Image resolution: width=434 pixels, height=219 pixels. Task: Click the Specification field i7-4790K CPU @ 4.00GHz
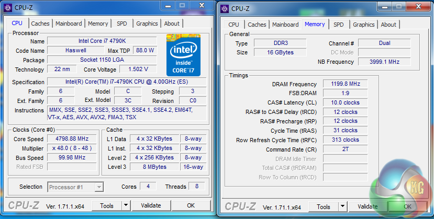(127, 82)
